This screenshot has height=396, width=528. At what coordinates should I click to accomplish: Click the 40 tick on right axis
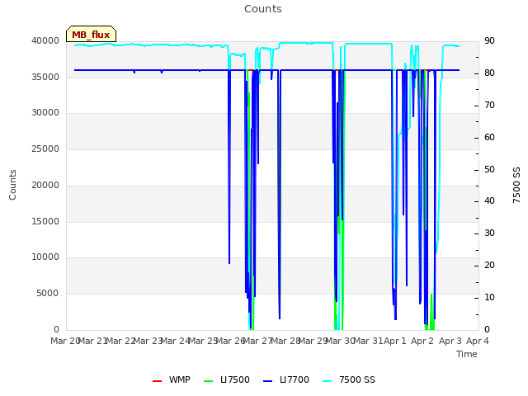coord(489,201)
